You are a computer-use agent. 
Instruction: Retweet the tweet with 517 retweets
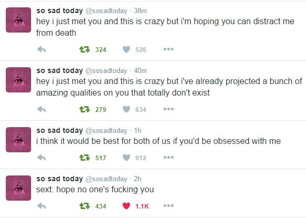click(84, 158)
